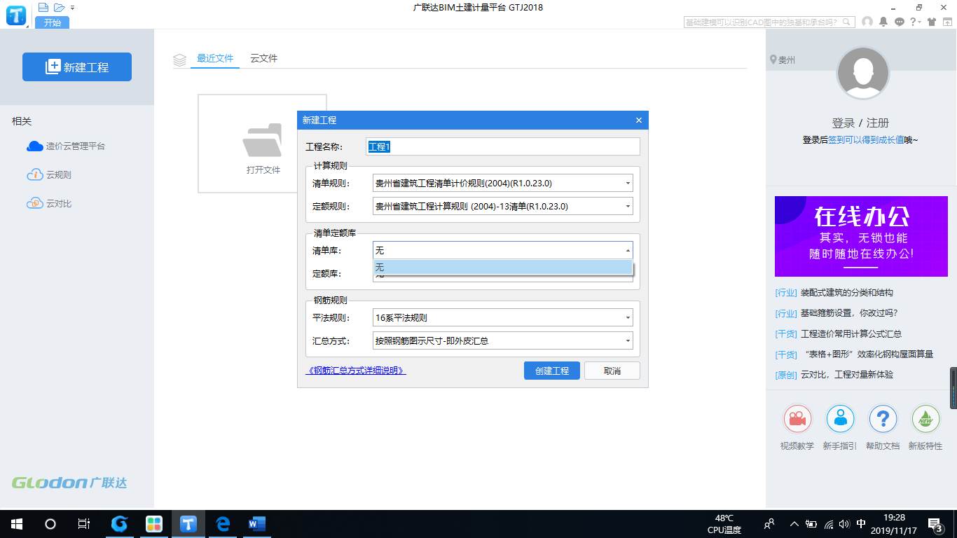957x538 pixels.
Task: Open the Windows Start menu
Action: pyautogui.click(x=16, y=524)
